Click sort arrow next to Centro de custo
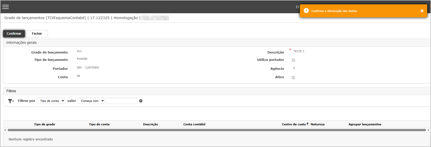Image resolution: width=431 pixels, height=147 pixels. pyautogui.click(x=308, y=124)
